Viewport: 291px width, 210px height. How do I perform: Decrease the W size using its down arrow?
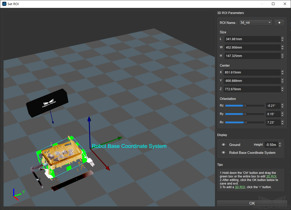(282, 48)
